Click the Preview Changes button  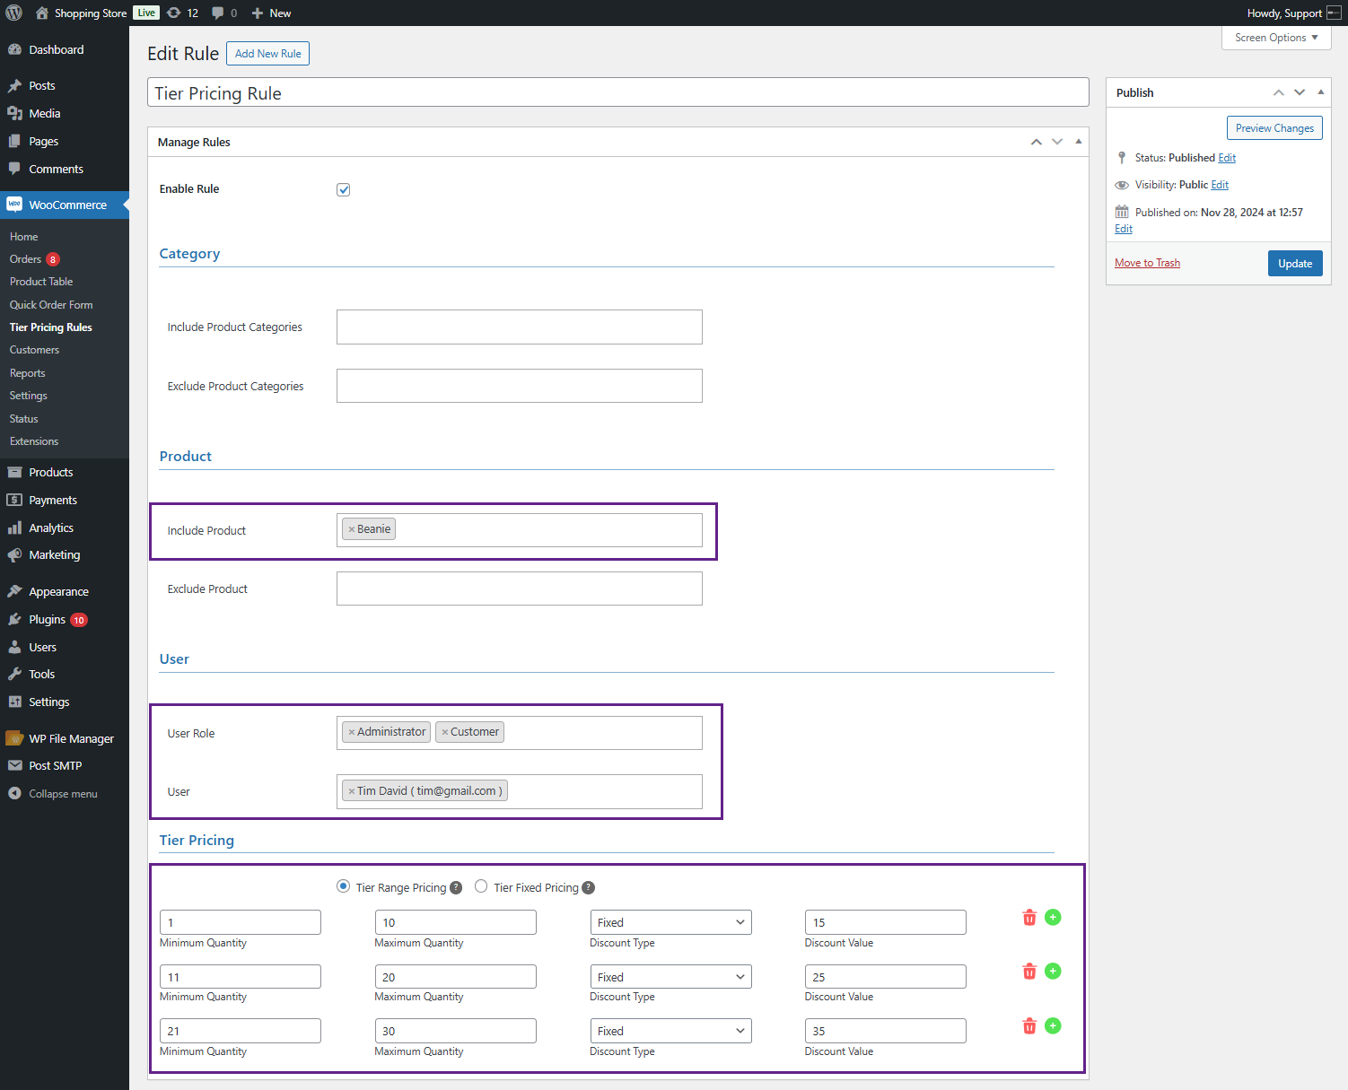click(1274, 128)
